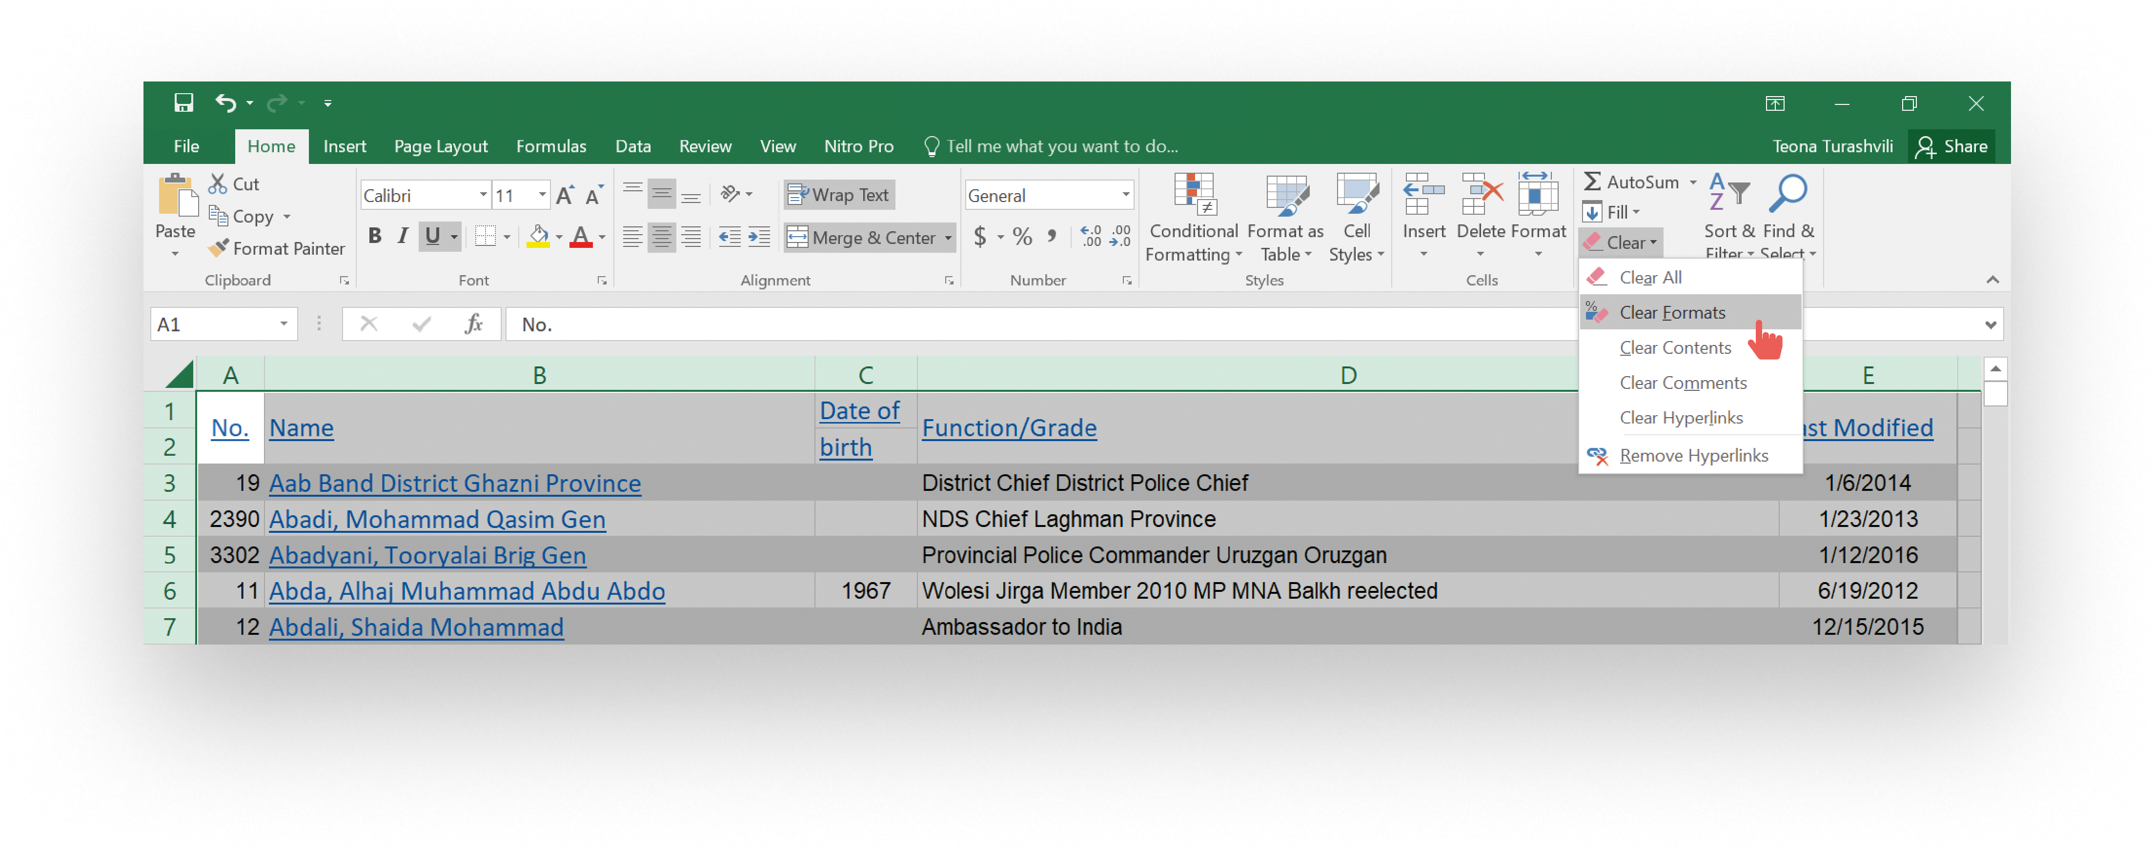Toggle Align Right
Screen dimensions: 2153x849
pos(691,237)
